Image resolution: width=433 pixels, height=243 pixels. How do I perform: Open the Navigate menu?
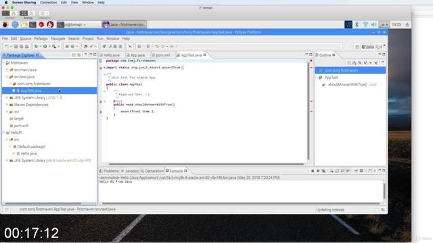click(x=58, y=38)
